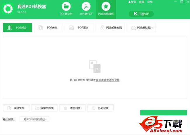Maximize the converter window

[182, 2]
